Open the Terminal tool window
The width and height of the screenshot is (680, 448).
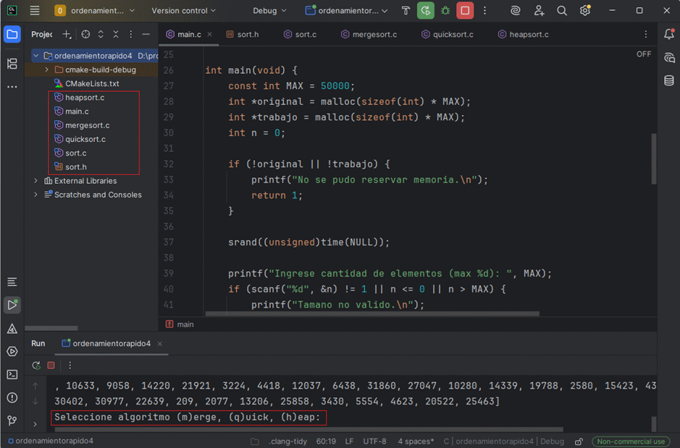tap(12, 374)
